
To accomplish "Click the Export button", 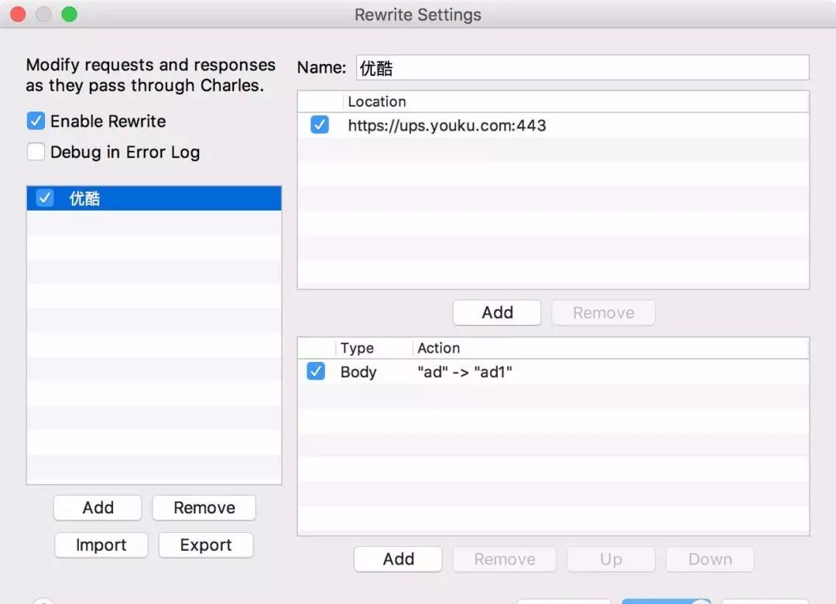I will pyautogui.click(x=206, y=545).
